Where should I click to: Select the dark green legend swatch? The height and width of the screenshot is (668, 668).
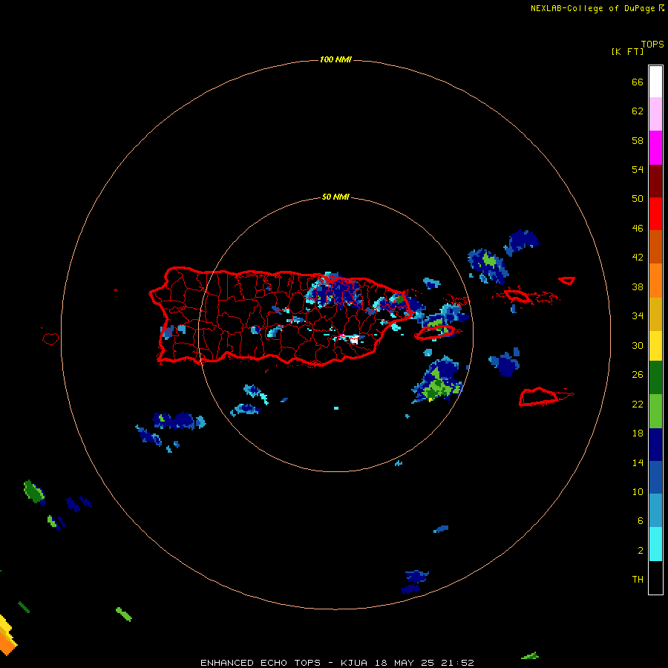tap(655, 378)
